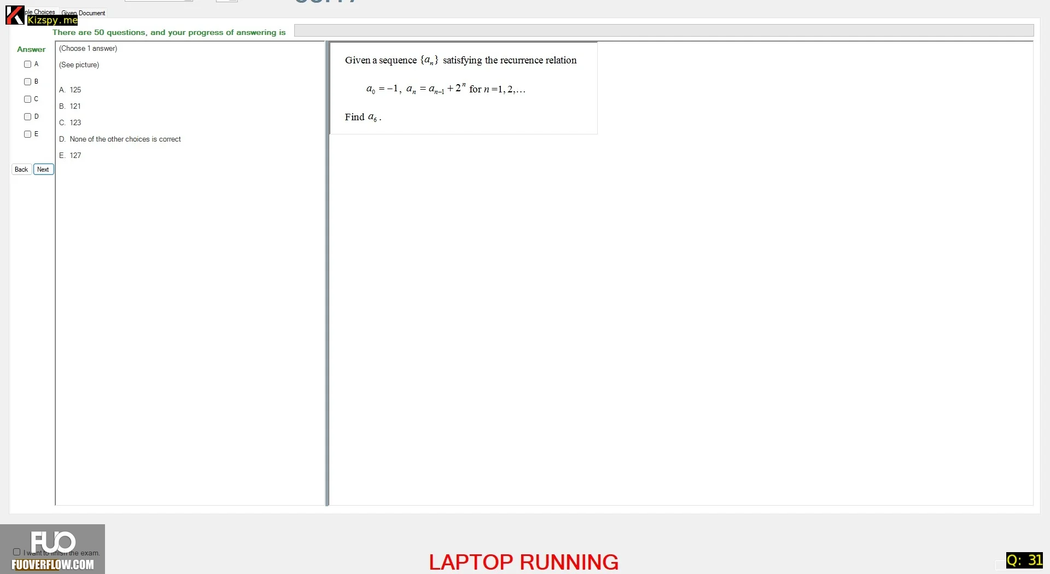Select answer text E. 127
The image size is (1050, 574).
tap(70, 155)
